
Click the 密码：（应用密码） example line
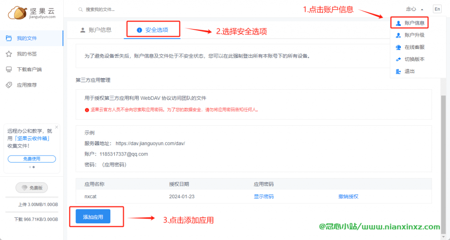tap(105, 165)
